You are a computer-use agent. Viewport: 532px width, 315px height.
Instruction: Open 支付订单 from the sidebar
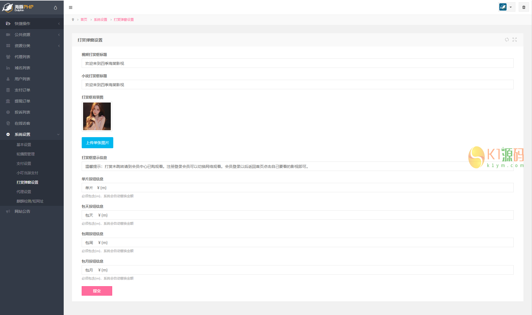22,90
